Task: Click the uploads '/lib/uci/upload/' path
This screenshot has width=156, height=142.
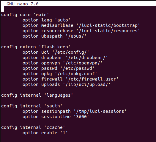Action: click(x=87, y=84)
